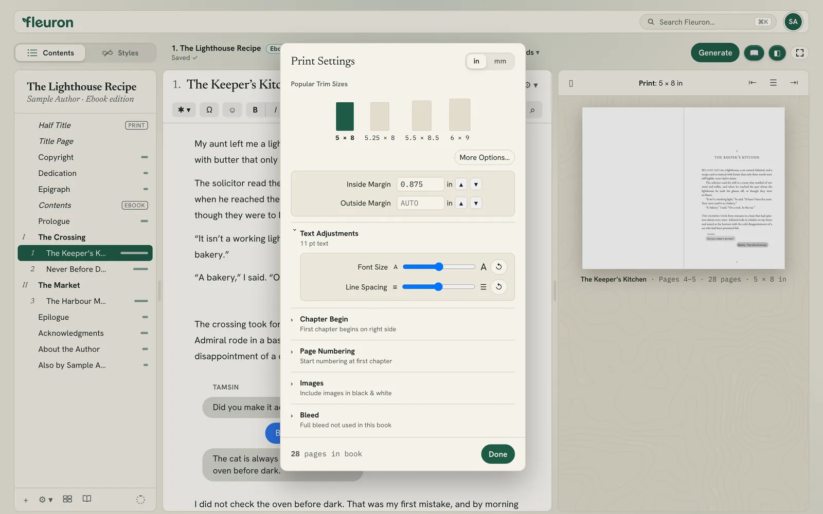Image resolution: width=823 pixels, height=514 pixels.
Task: Click the Inside Margin input field
Action: [420, 185]
